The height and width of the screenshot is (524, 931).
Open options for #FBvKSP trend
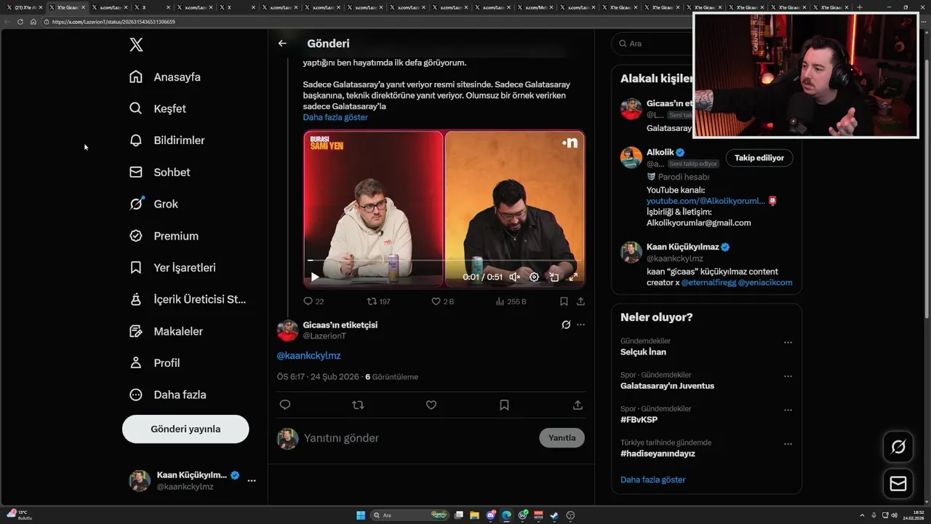[x=788, y=410]
